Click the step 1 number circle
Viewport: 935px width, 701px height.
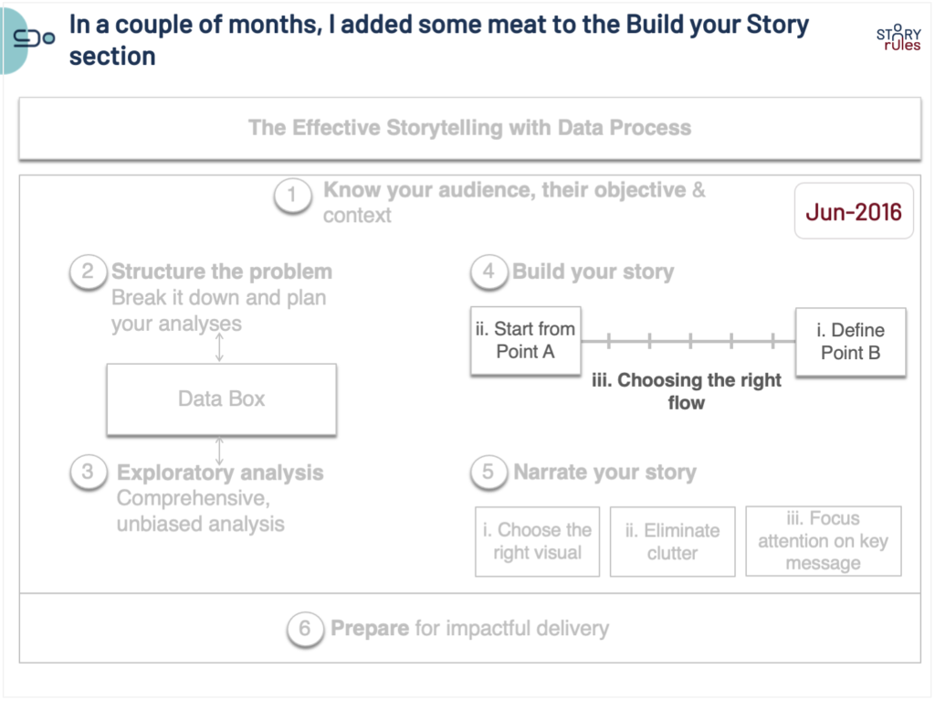pyautogui.click(x=292, y=196)
